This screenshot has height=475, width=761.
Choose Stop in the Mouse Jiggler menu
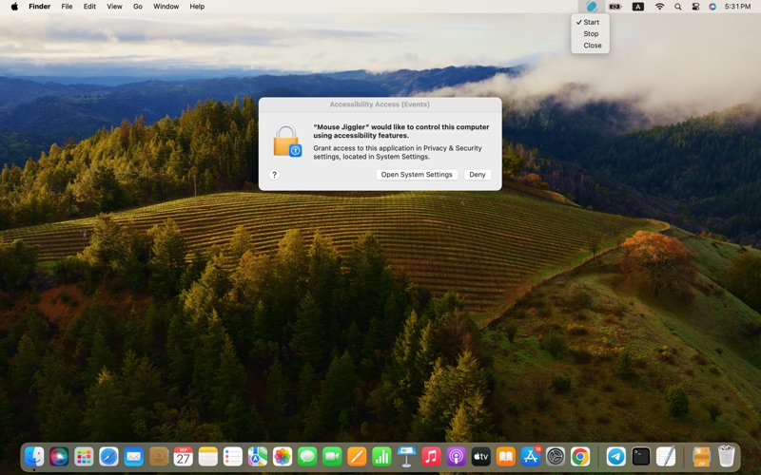click(591, 33)
